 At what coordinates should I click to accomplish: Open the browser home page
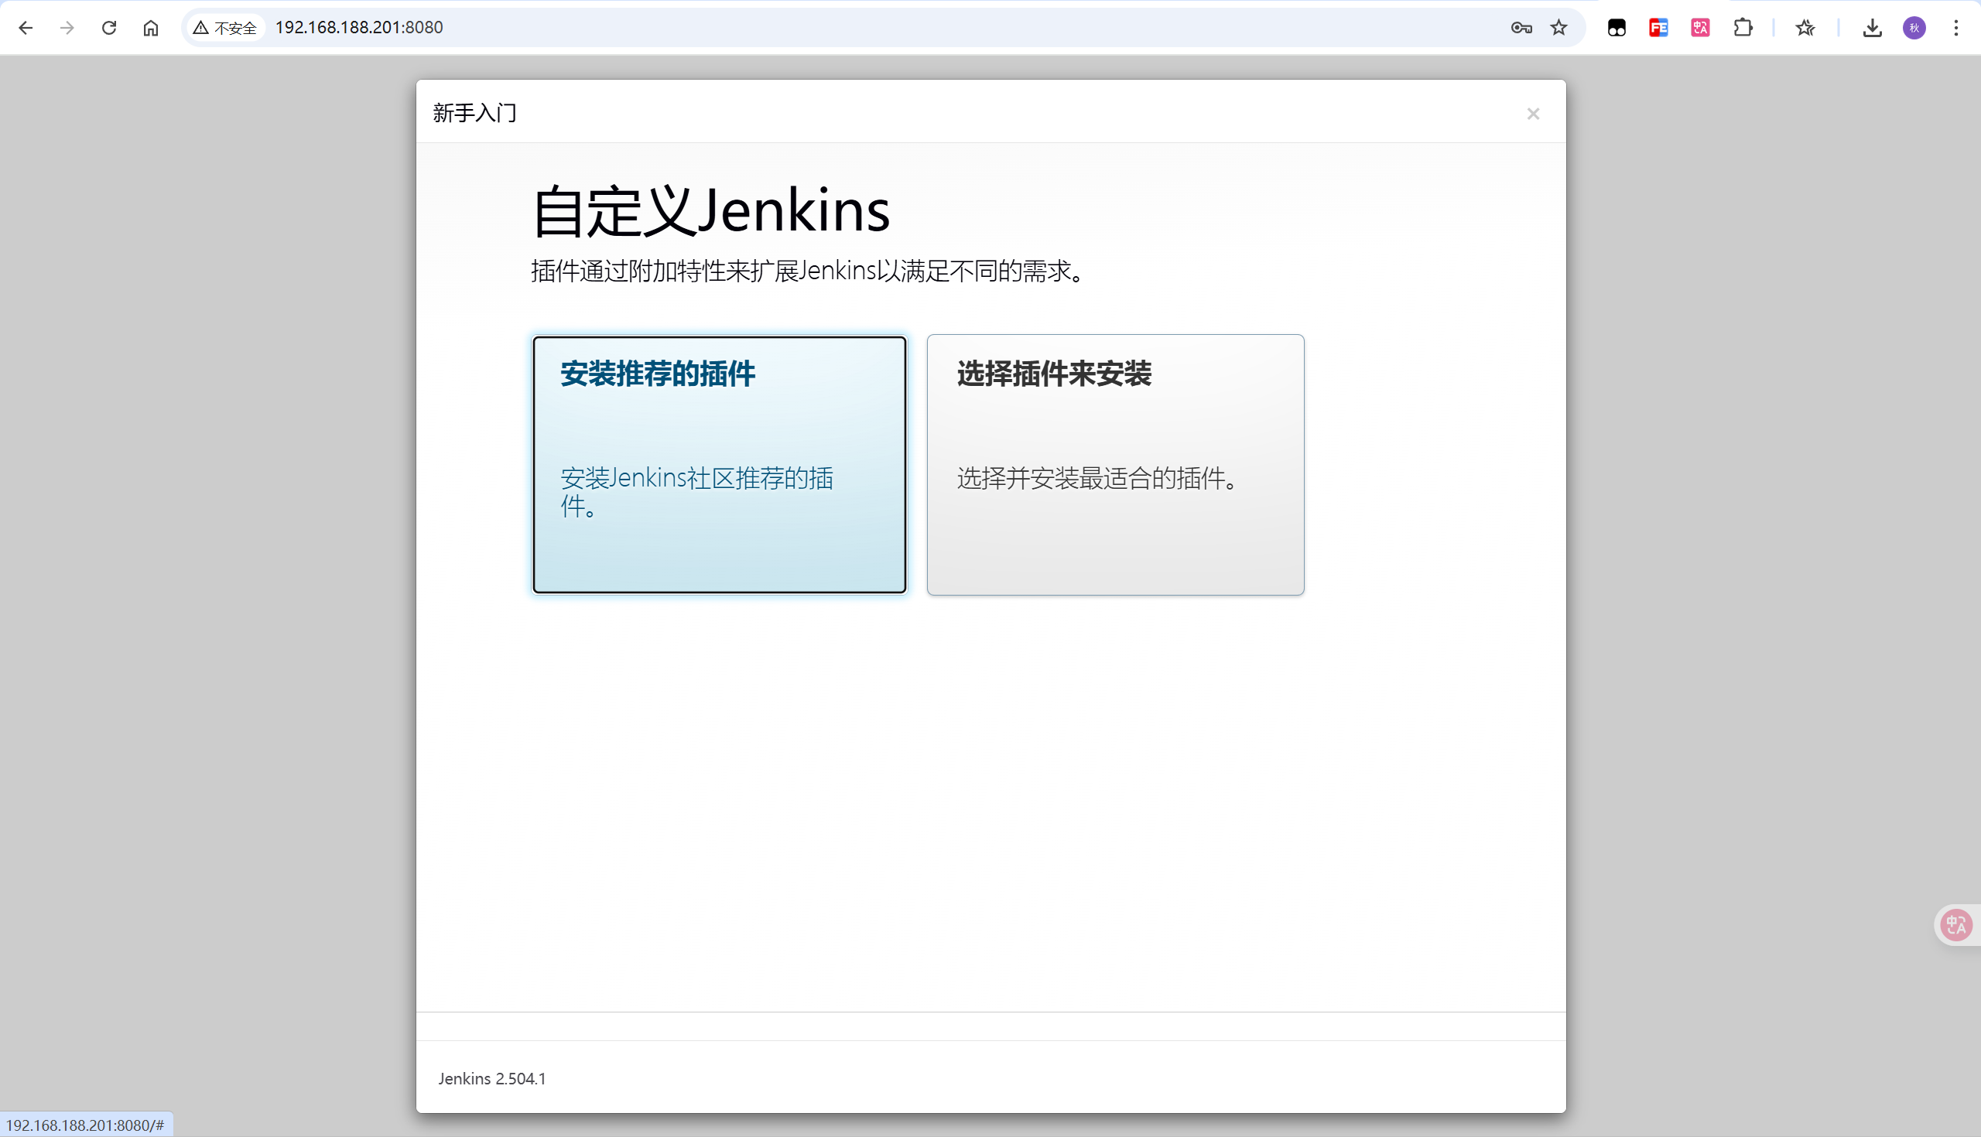pos(151,28)
